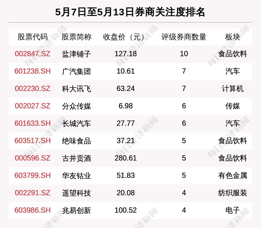Click broker count 7 for 科大讯飞

[x=184, y=89]
